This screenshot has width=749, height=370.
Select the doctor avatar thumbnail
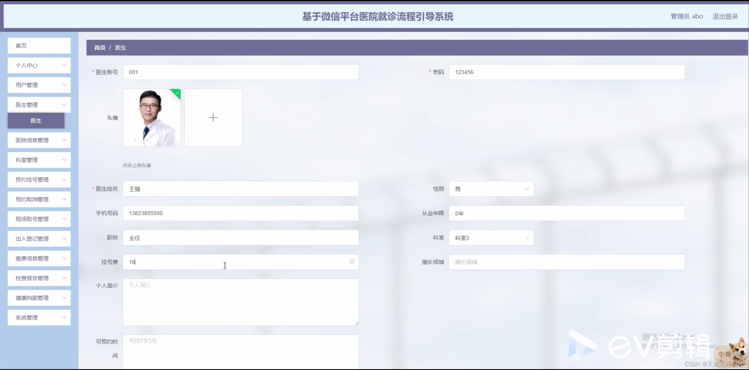[x=152, y=118]
